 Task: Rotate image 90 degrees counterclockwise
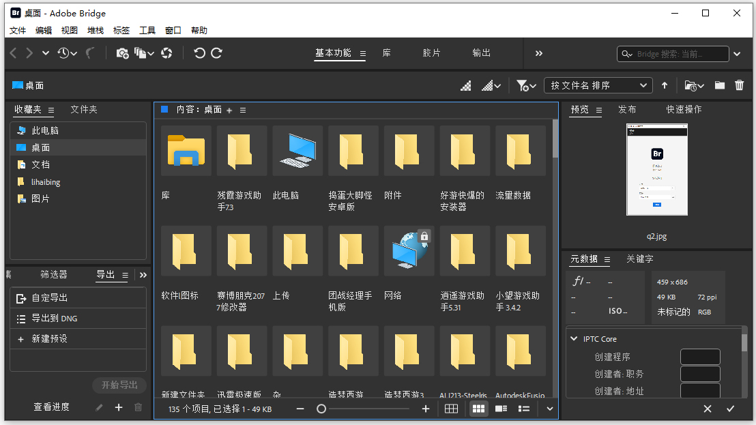click(x=199, y=53)
